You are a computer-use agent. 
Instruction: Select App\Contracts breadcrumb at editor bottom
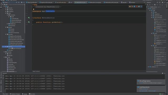36,71
